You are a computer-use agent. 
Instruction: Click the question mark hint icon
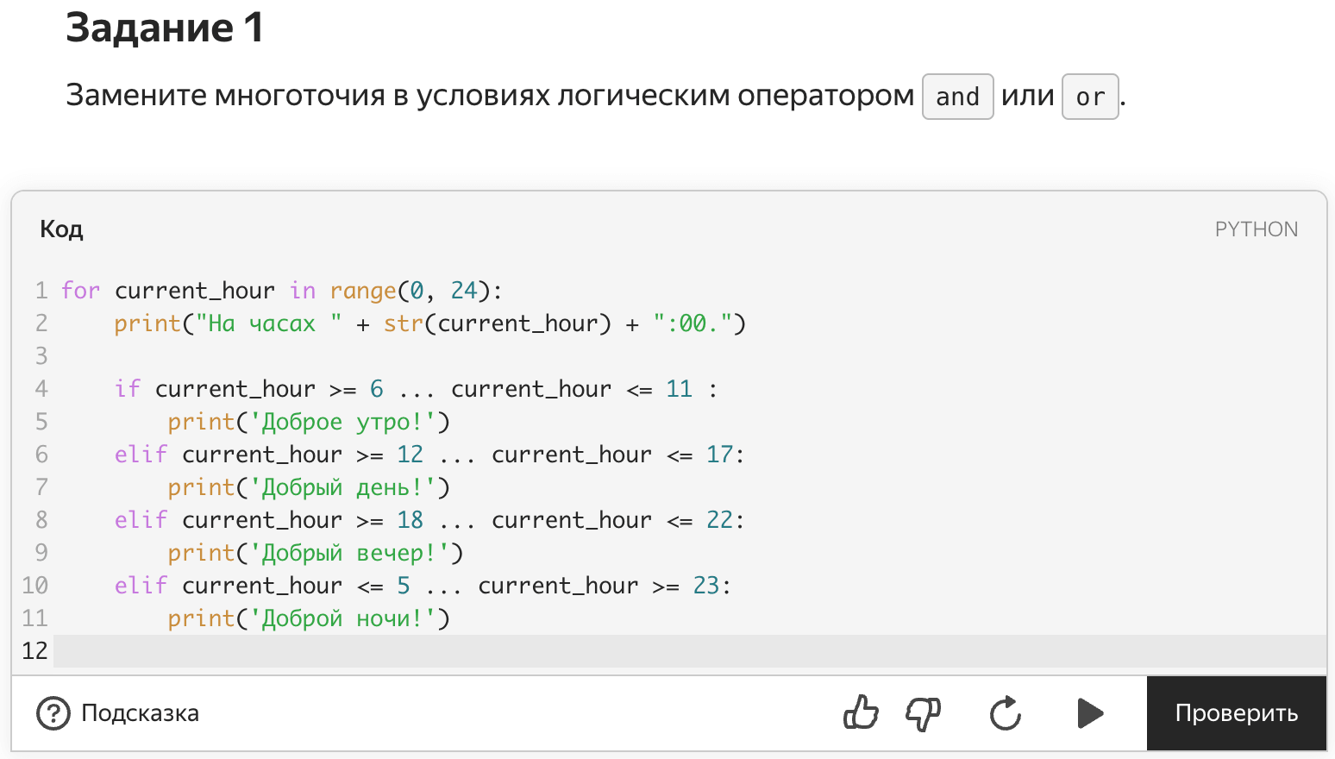click(53, 713)
